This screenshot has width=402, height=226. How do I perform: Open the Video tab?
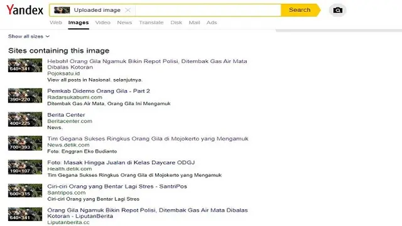(x=103, y=23)
